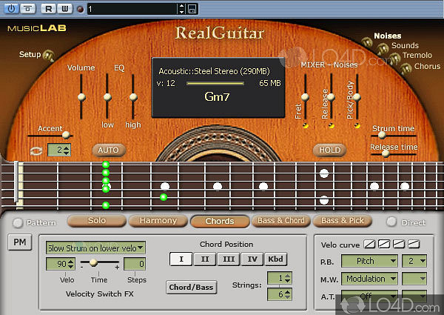Select the first linear Velo curve icon

pos(369,244)
